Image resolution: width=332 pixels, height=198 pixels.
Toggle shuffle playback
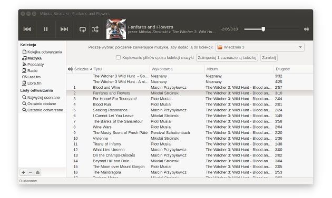[x=95, y=29]
